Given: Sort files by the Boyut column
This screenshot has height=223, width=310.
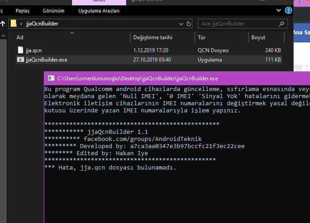Looking at the screenshot, I should pos(266,37).
